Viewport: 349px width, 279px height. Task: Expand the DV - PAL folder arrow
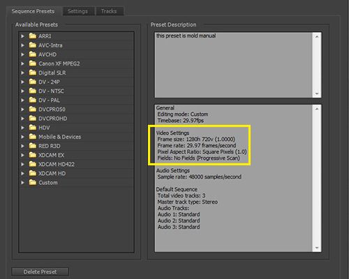click(22, 100)
